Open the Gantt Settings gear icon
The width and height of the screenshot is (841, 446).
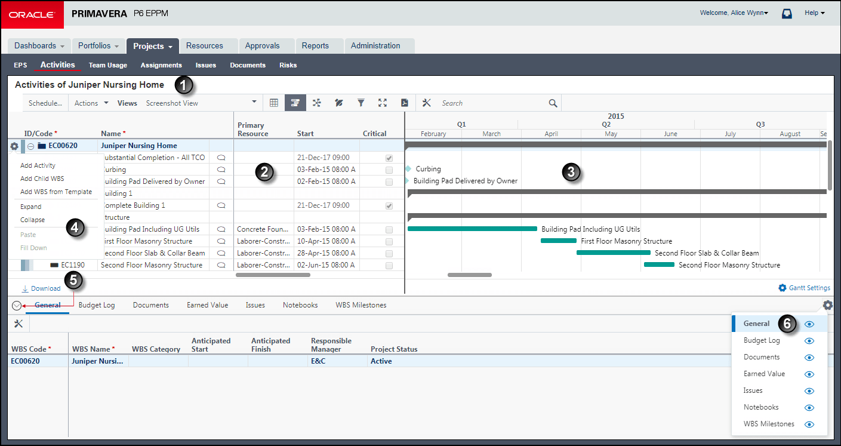tap(783, 288)
